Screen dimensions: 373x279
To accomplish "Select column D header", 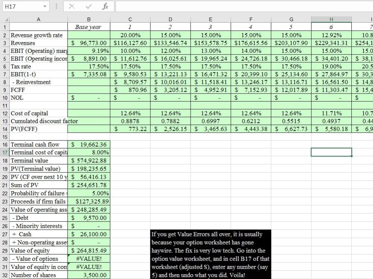I will [170, 19].
